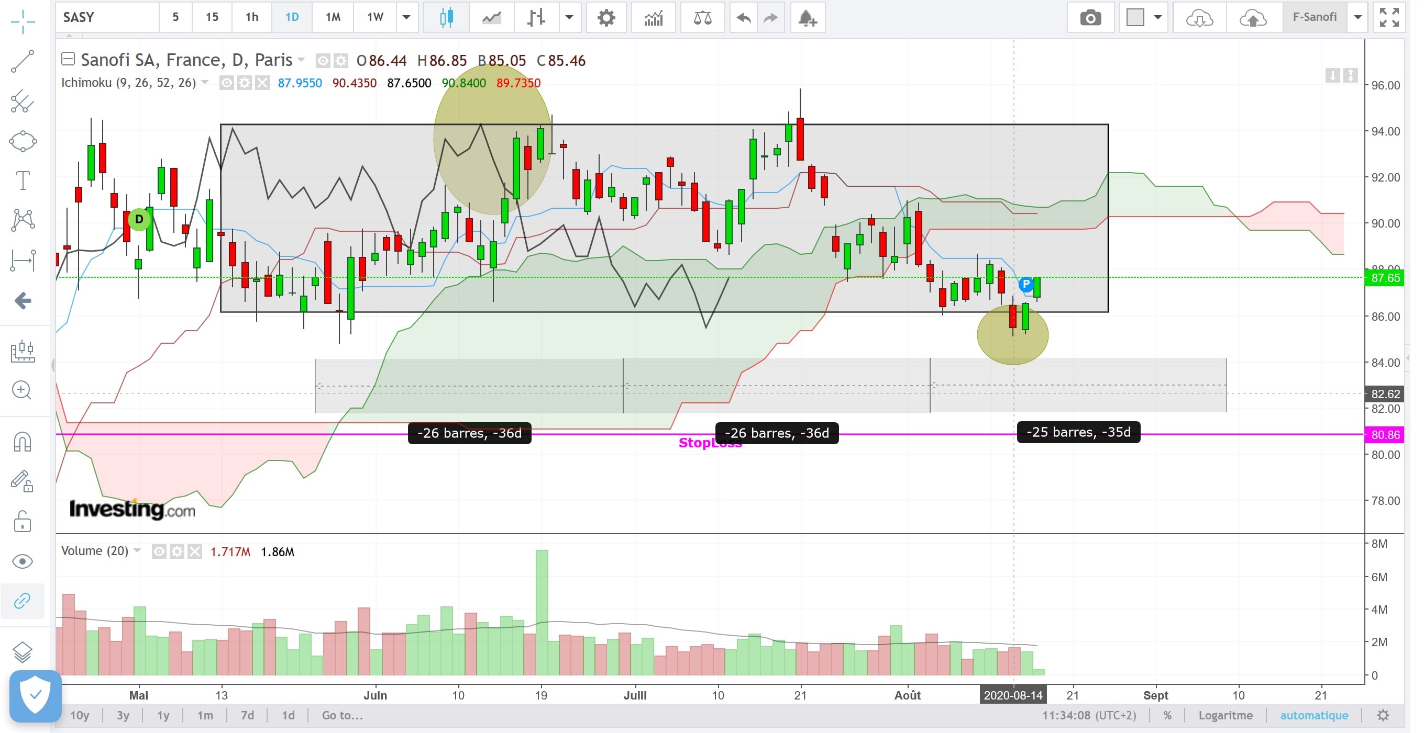The height and width of the screenshot is (733, 1424).
Task: Click the F-Sanofi layout name button
Action: click(x=1315, y=17)
